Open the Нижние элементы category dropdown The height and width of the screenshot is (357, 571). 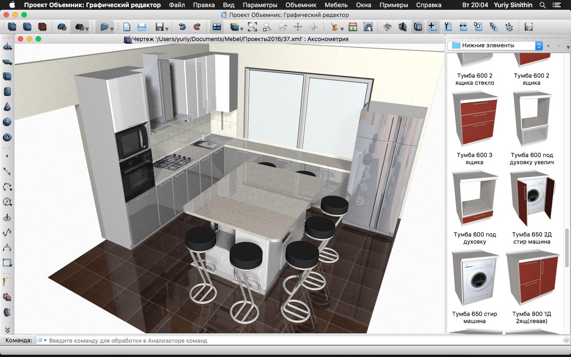pyautogui.click(x=538, y=46)
